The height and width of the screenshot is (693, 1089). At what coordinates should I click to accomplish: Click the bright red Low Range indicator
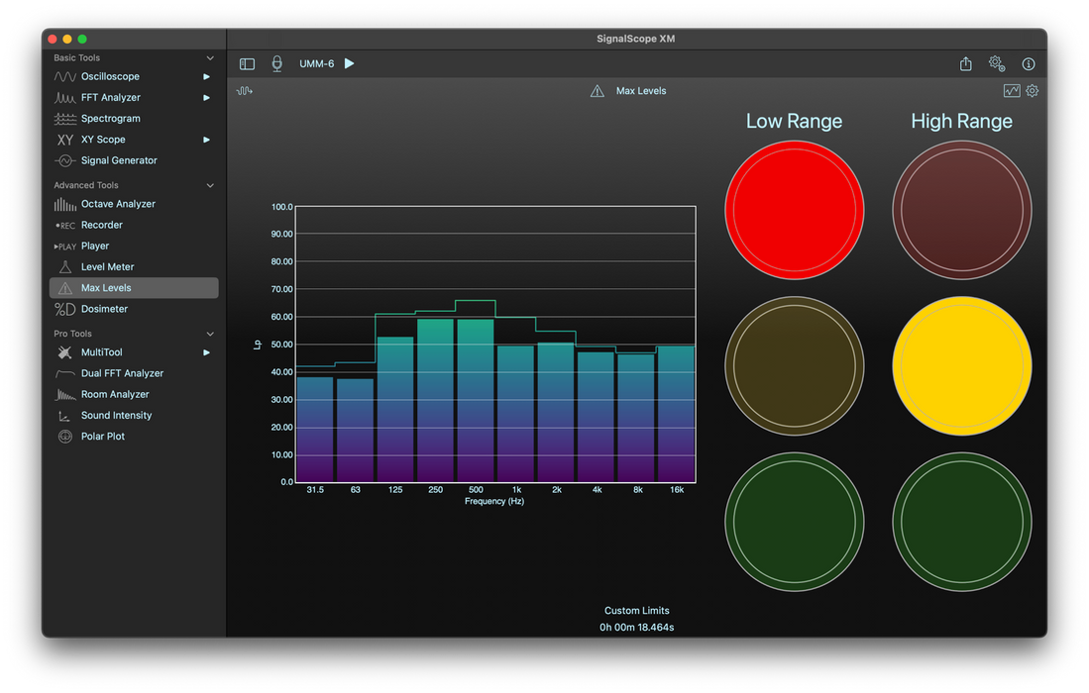tap(794, 210)
